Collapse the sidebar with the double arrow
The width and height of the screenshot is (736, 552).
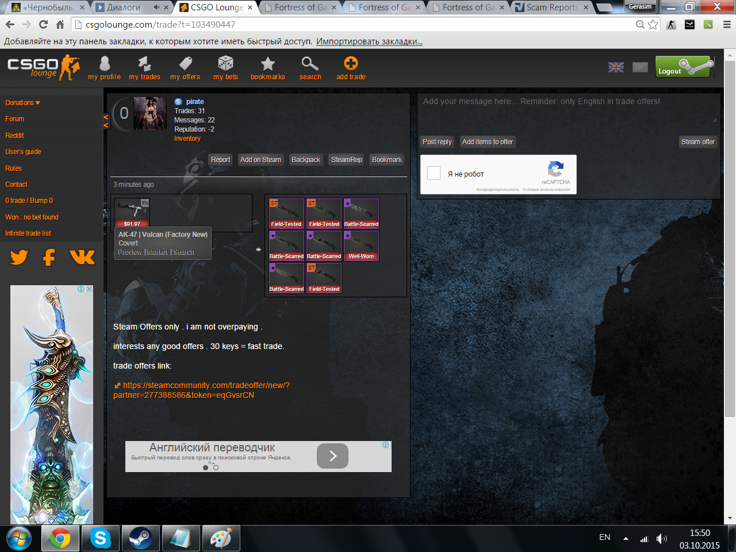(106, 121)
